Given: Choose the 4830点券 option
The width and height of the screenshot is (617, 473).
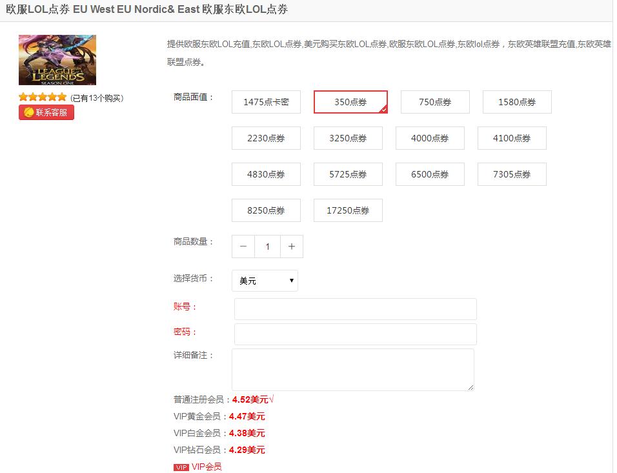Looking at the screenshot, I should tap(266, 174).
